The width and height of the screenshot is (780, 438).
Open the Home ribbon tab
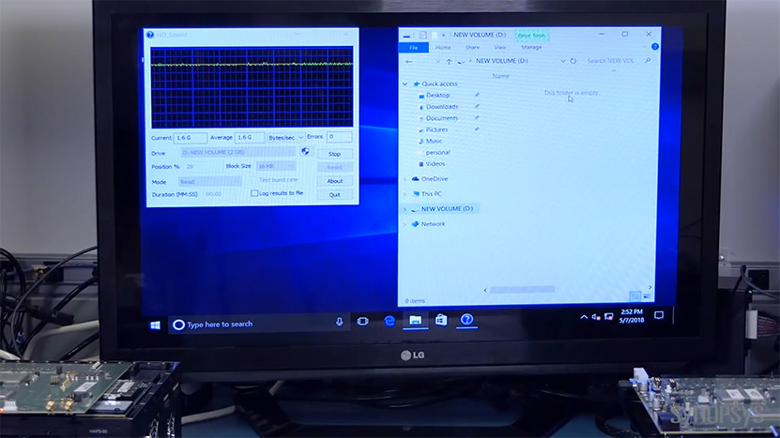point(443,48)
